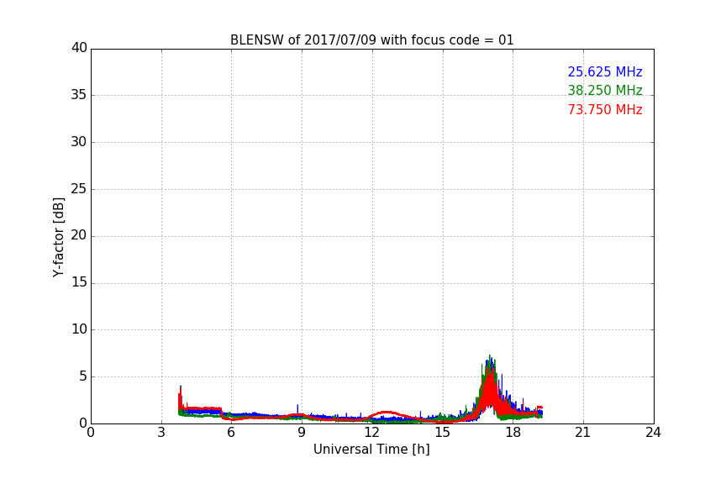Click the y-axis tick label 40
The image size is (726, 484).
click(79, 48)
